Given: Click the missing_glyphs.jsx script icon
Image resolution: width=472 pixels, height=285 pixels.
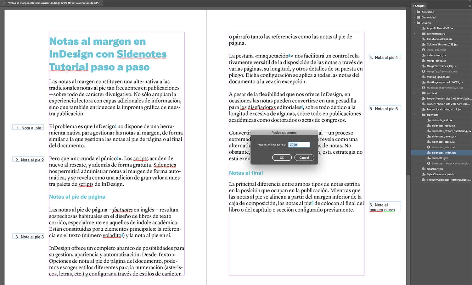Looking at the screenshot, I should (424, 77).
